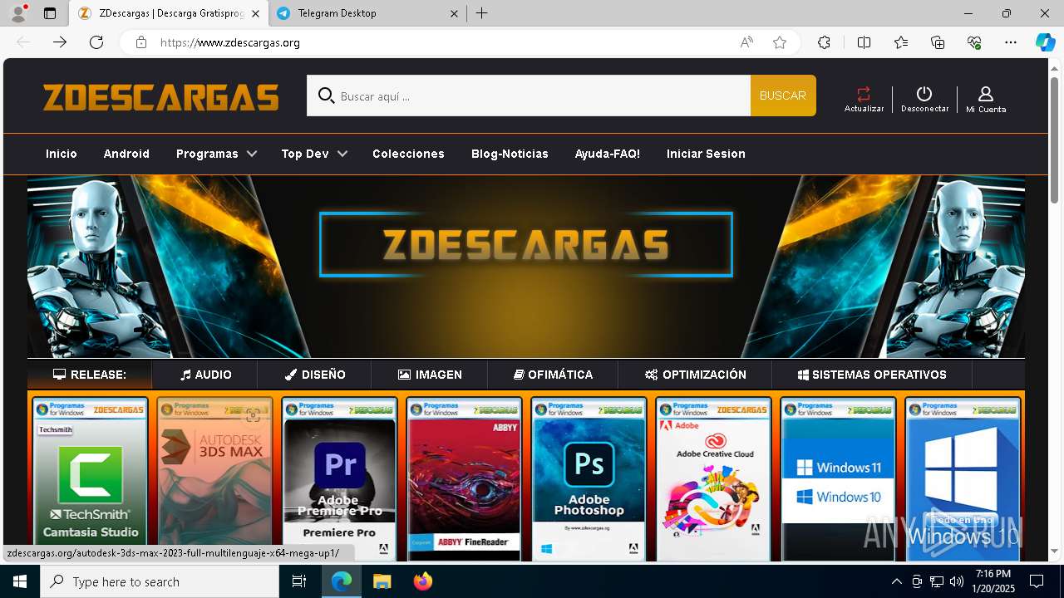This screenshot has width=1064, height=598.
Task: Click the large ZDESCARGAS banner
Action: (526, 266)
